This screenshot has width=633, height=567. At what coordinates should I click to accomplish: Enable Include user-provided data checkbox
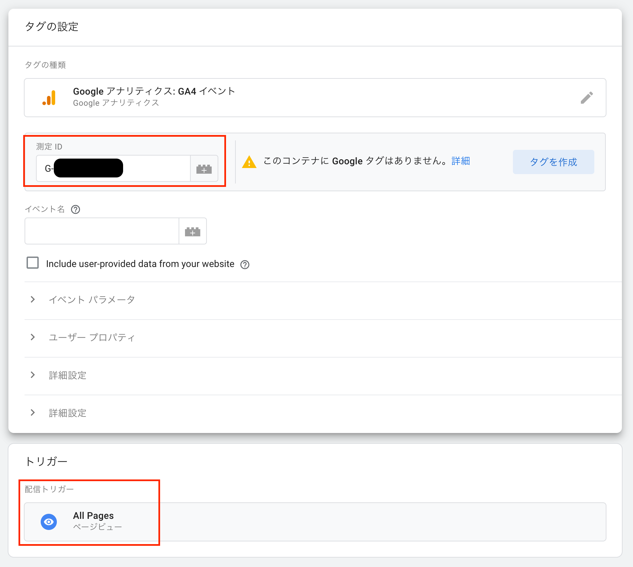[33, 263]
